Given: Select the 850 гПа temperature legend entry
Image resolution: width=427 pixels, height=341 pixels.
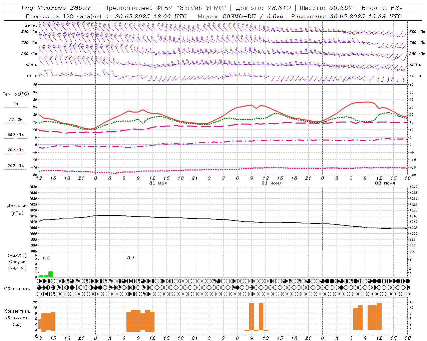Looking at the screenshot, I should click(15, 135).
